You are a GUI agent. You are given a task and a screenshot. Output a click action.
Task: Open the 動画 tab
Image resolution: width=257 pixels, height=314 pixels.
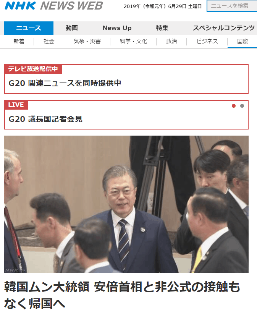[x=72, y=28]
